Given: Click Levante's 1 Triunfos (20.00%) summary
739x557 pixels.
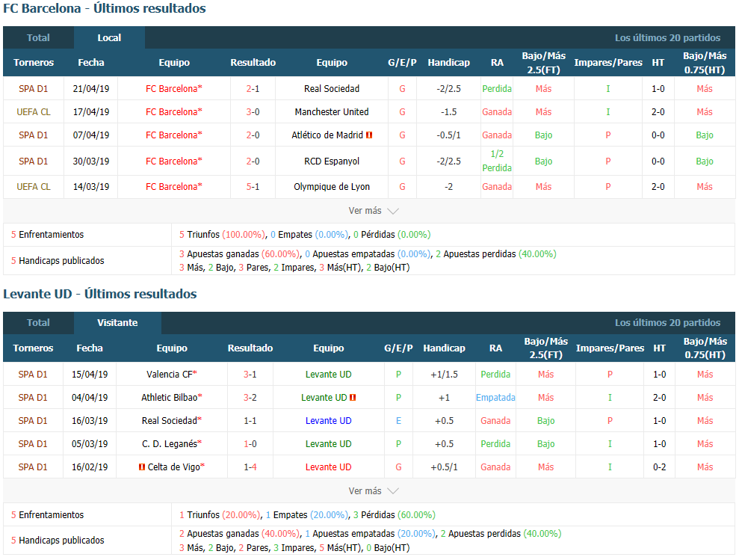Looking at the screenshot, I should point(219,515).
